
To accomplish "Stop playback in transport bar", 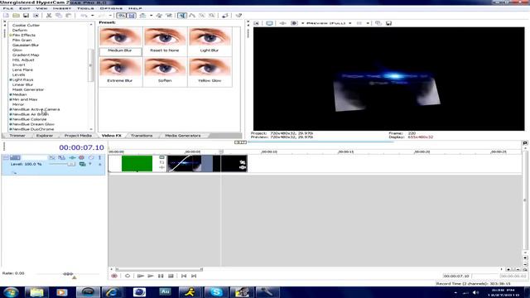I will click(x=171, y=276).
